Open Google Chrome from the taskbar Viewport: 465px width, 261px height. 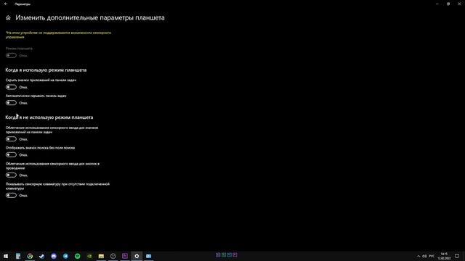click(x=30, y=256)
